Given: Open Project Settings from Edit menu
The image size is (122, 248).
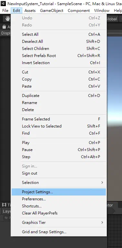Looking at the screenshot, I should (59, 192).
